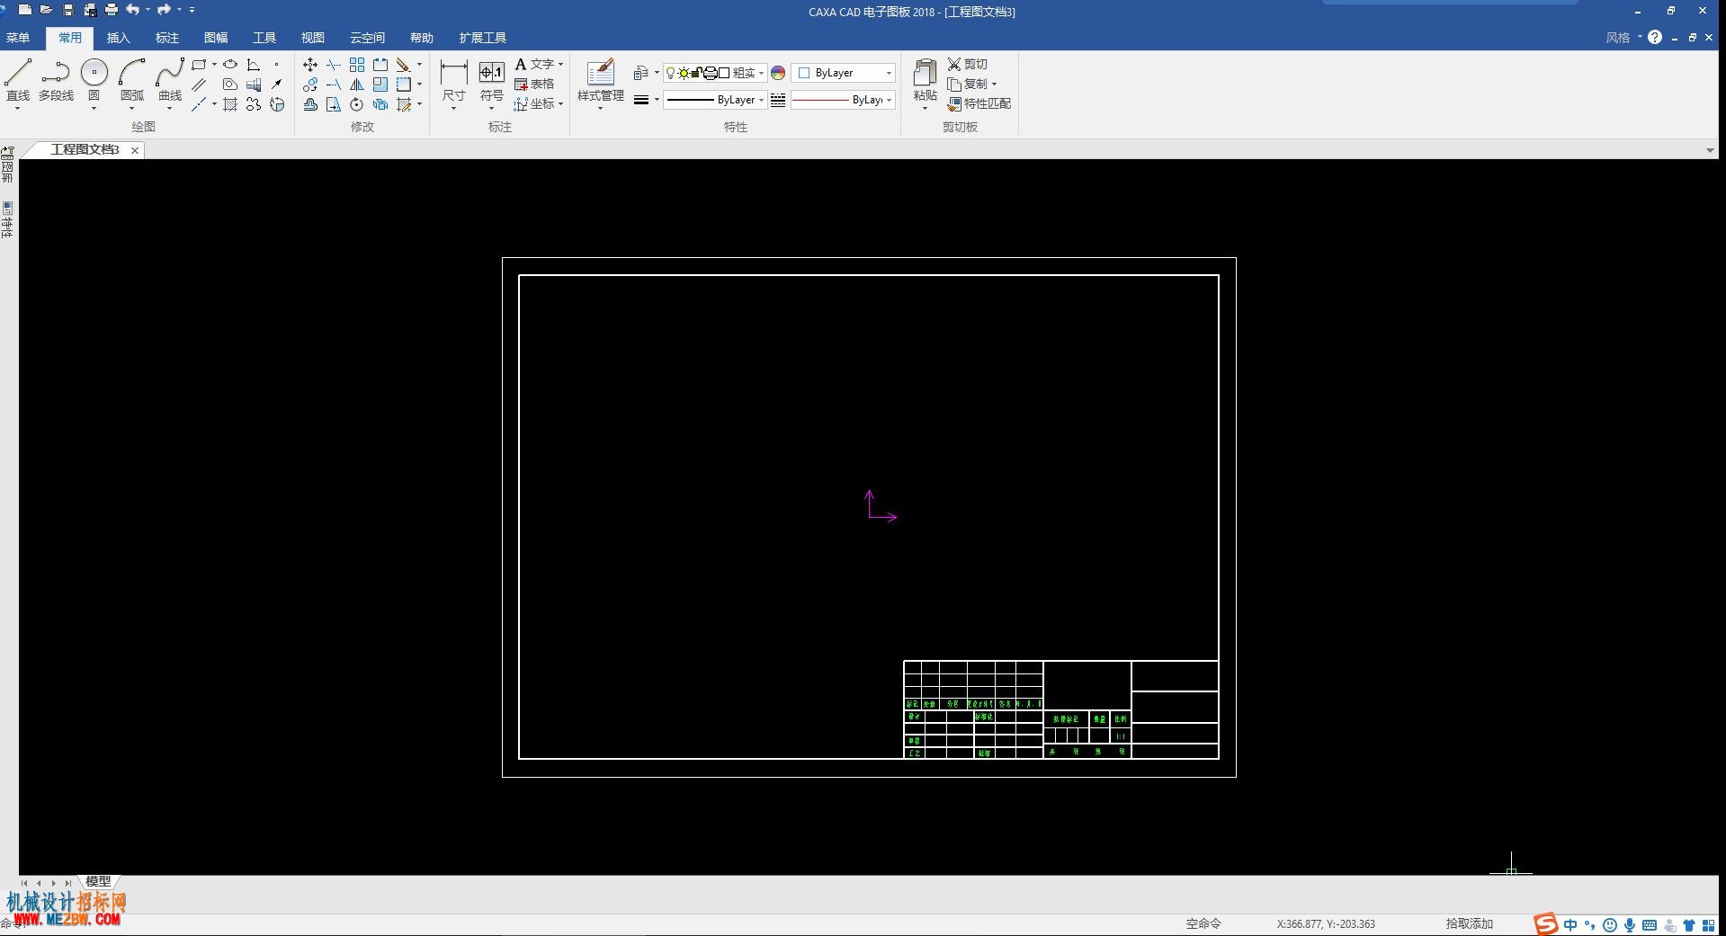
Task: Click the 表格 table button
Action: tap(534, 85)
